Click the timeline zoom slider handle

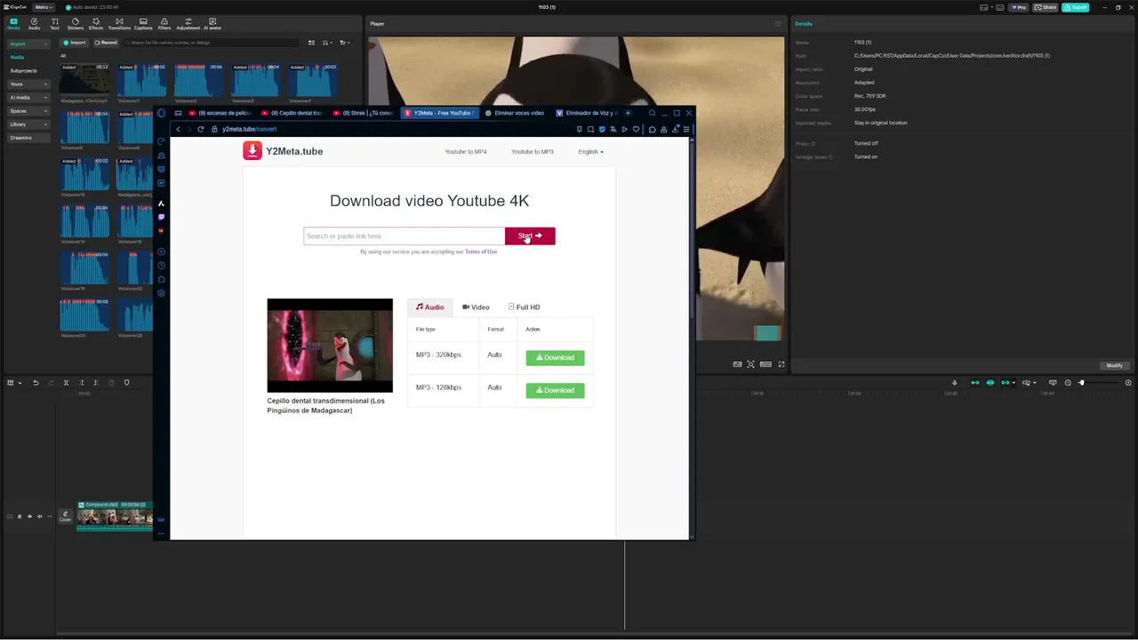pyautogui.click(x=1081, y=382)
